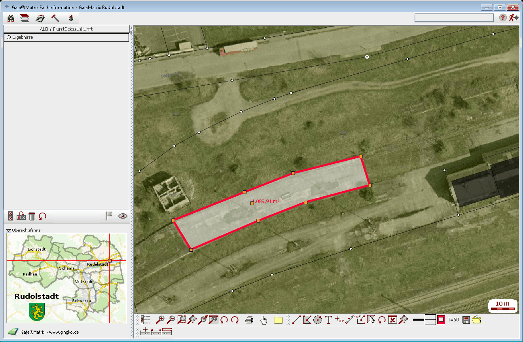Open the red fill color swatch
The width and height of the screenshot is (523, 342).
tap(441, 320)
